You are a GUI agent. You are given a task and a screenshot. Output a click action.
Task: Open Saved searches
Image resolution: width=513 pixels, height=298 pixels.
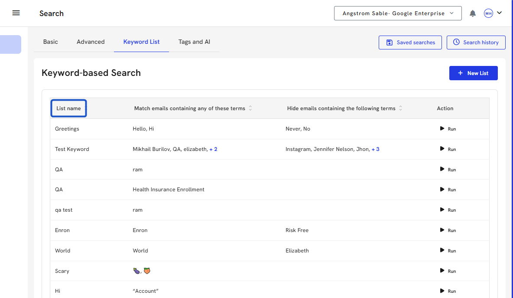click(x=410, y=43)
